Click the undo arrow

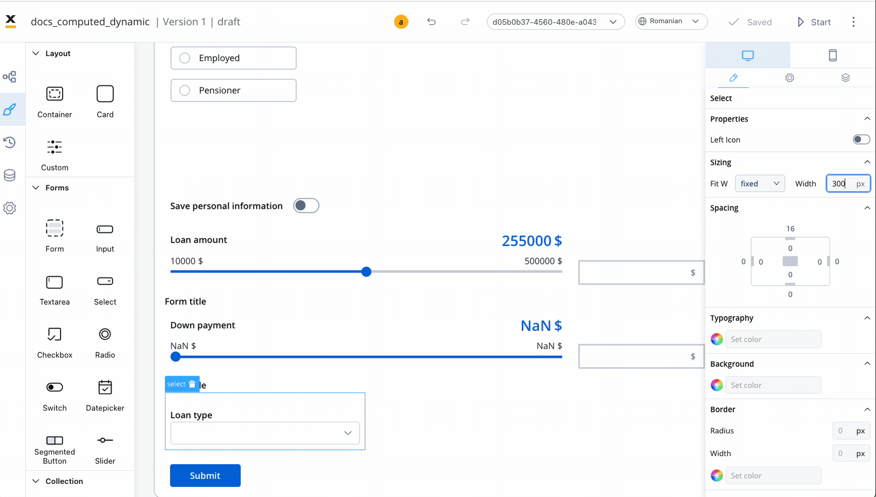click(431, 22)
